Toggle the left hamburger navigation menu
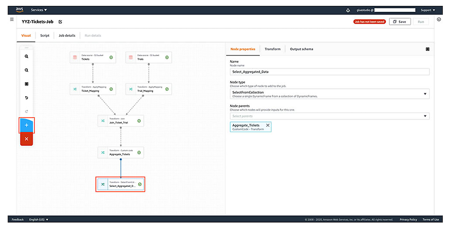 (12, 19)
